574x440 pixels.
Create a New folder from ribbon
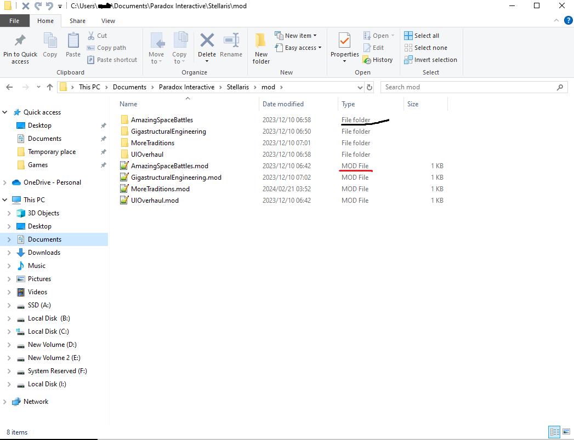coord(261,48)
